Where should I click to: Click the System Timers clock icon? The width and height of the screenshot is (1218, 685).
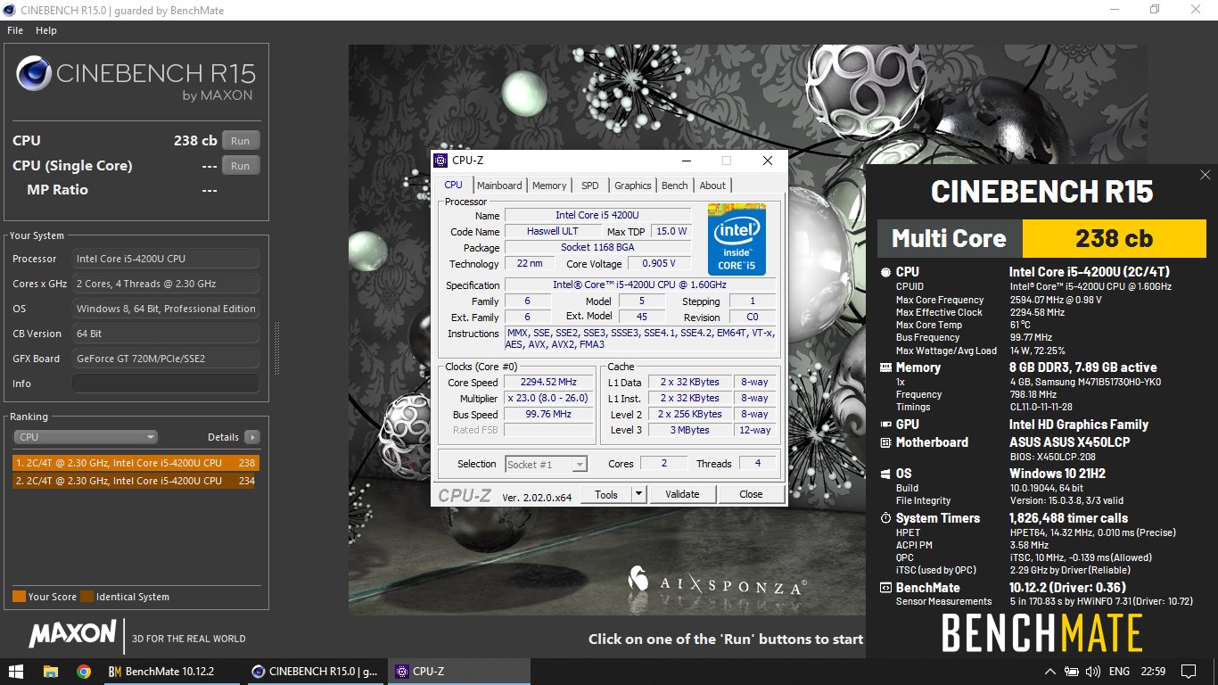(885, 518)
